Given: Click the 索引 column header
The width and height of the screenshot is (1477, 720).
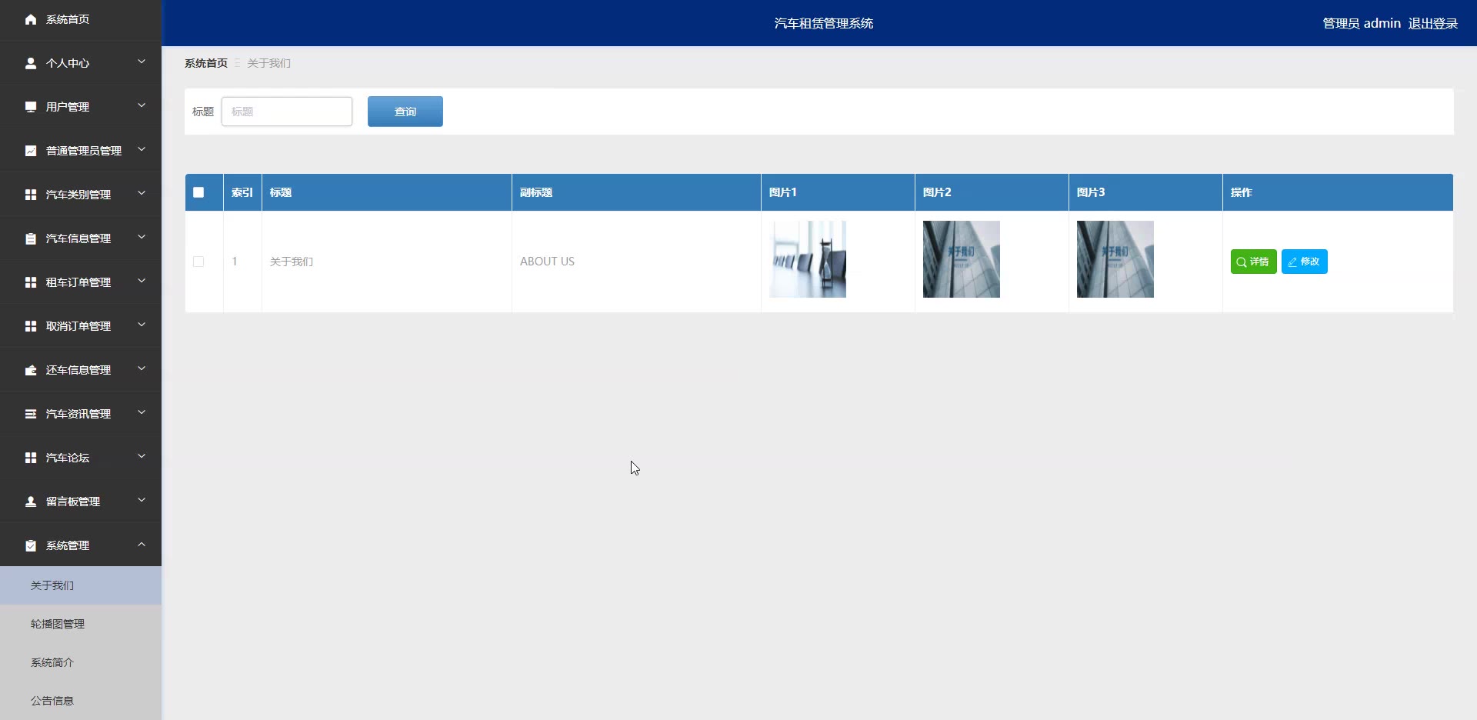Looking at the screenshot, I should click(242, 192).
